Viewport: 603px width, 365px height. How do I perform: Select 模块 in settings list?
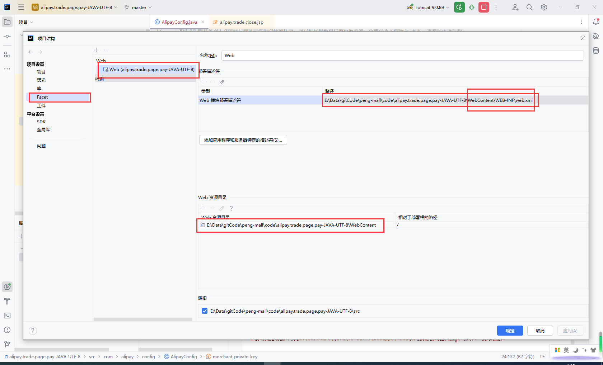pos(41,80)
